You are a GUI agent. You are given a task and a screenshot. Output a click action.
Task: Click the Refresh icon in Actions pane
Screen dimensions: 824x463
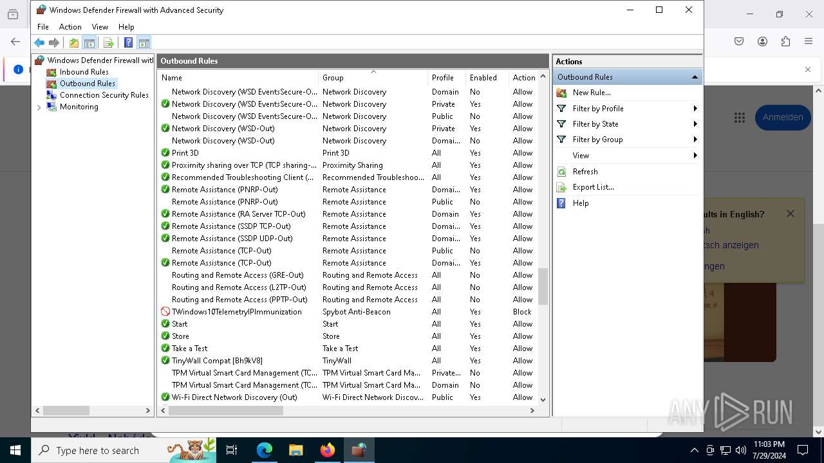561,172
